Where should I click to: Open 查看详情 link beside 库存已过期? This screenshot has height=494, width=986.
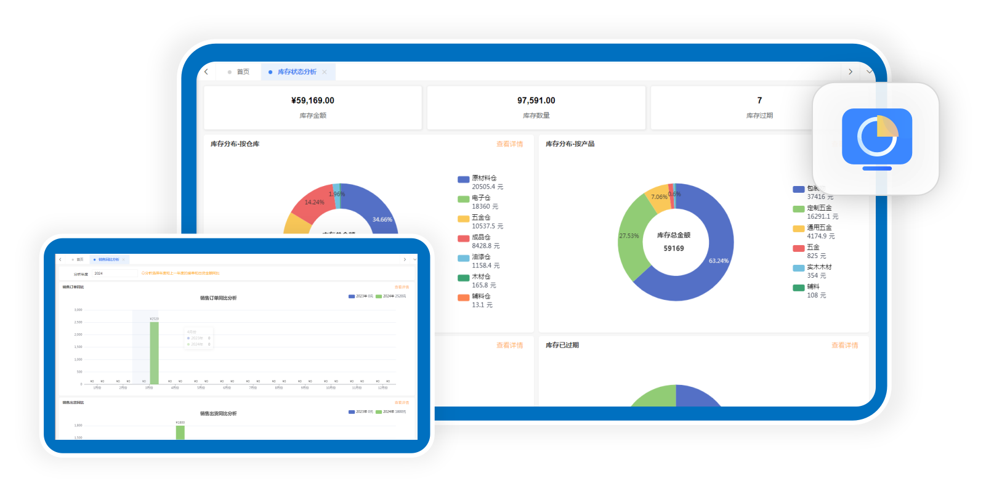[844, 346]
